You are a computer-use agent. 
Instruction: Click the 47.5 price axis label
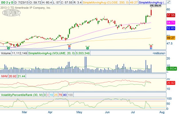(x=170, y=44)
